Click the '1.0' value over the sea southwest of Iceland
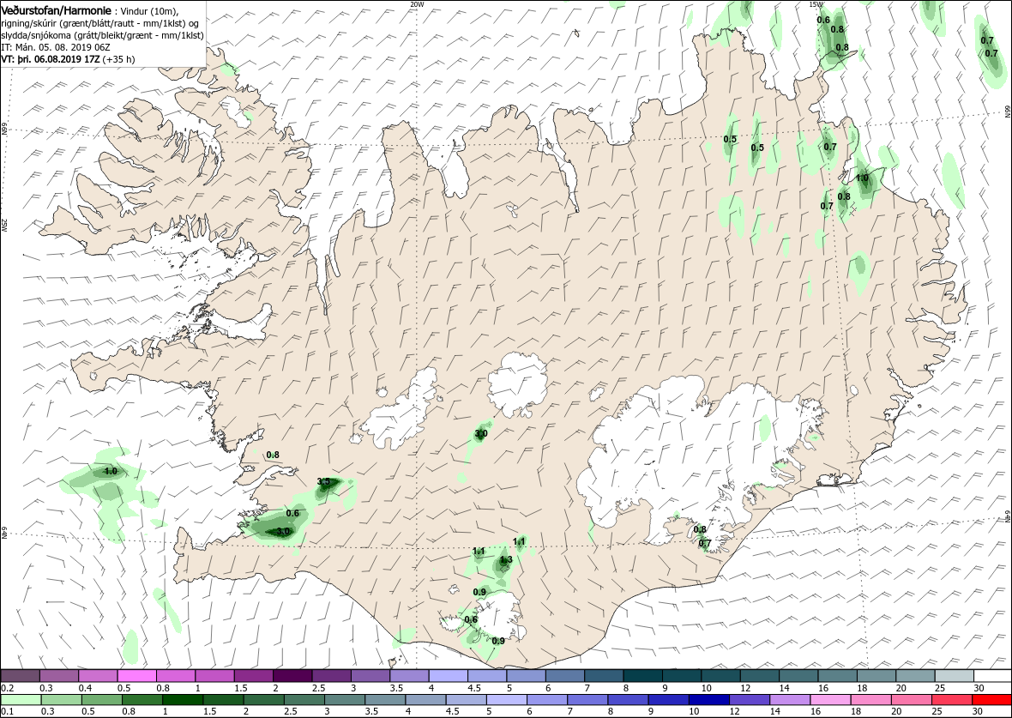The width and height of the screenshot is (1012, 718). pos(111,471)
